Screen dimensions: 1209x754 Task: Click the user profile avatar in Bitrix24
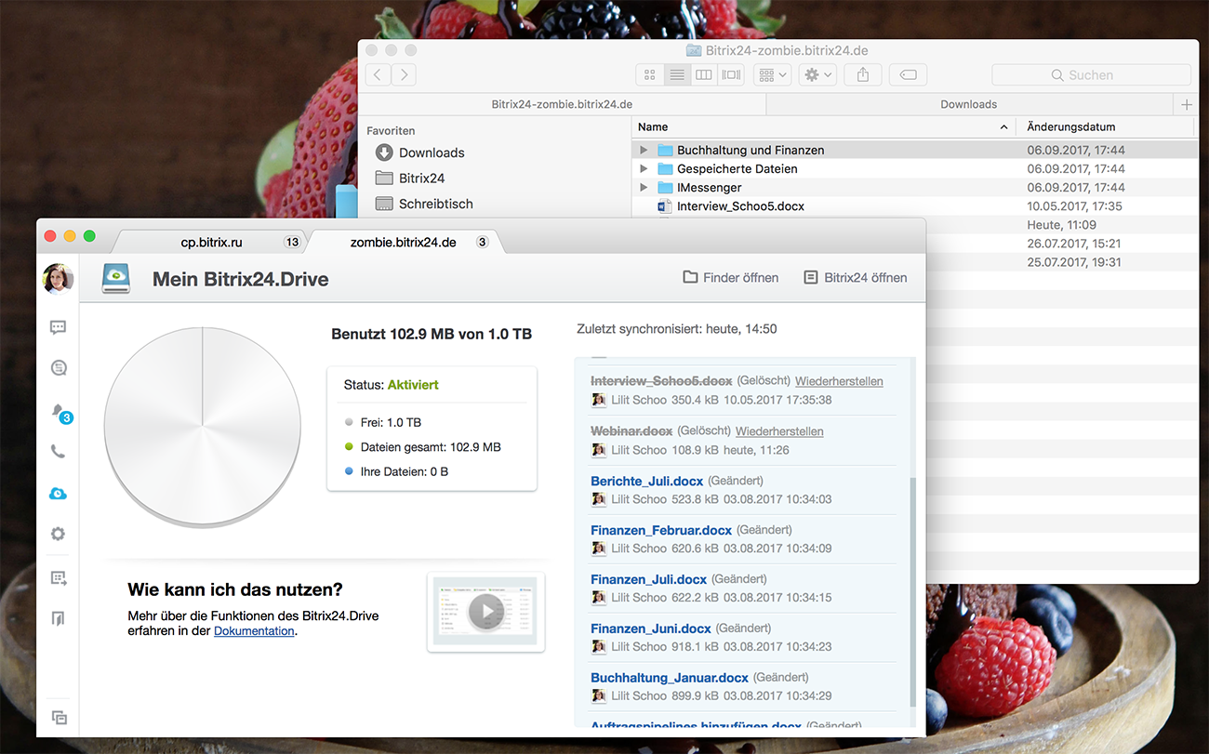58,278
